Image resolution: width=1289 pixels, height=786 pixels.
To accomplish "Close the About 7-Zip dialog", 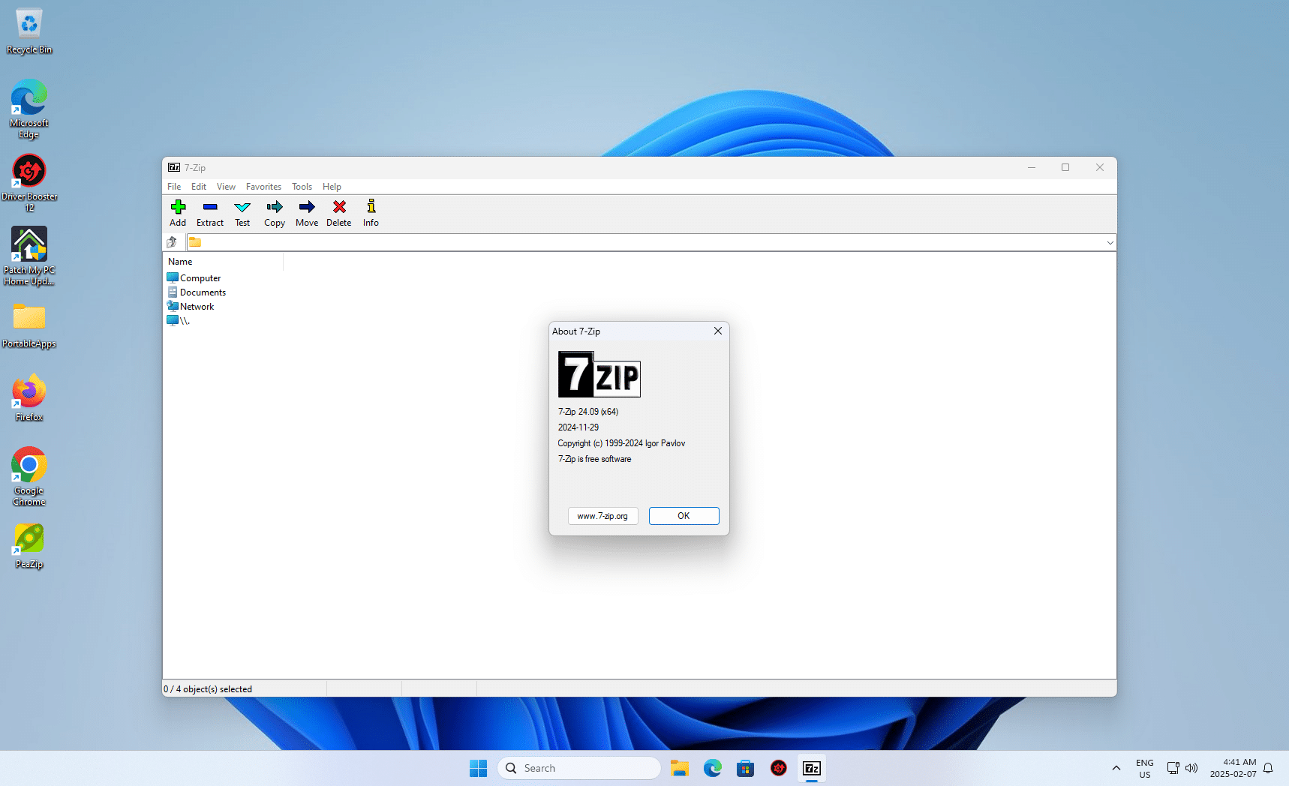I will click(x=718, y=331).
